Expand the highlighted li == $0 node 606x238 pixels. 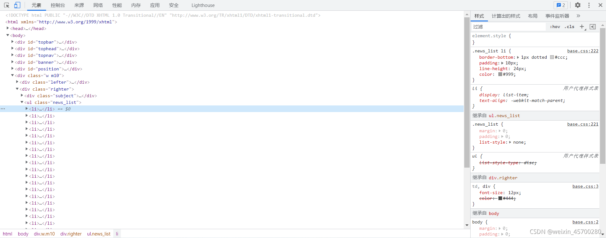tap(27, 109)
